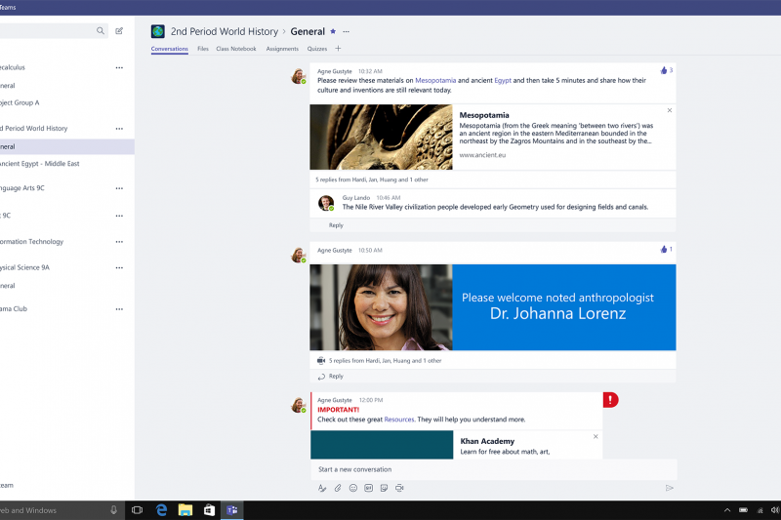Click the attach file paperclip icon
The height and width of the screenshot is (520, 781).
click(x=338, y=488)
